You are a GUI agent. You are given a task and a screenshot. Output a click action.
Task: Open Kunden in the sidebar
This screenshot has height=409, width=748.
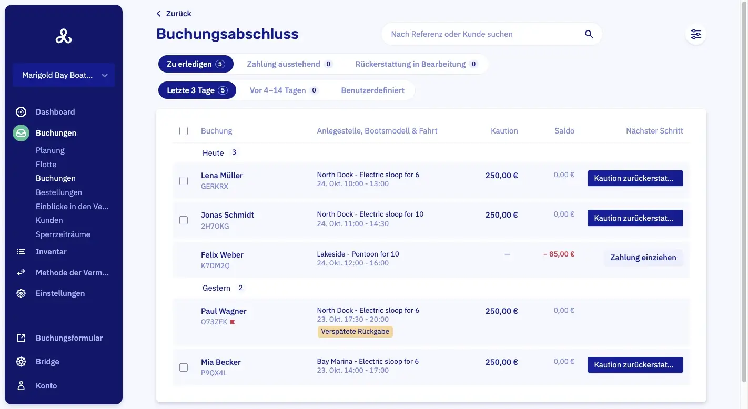[49, 220]
